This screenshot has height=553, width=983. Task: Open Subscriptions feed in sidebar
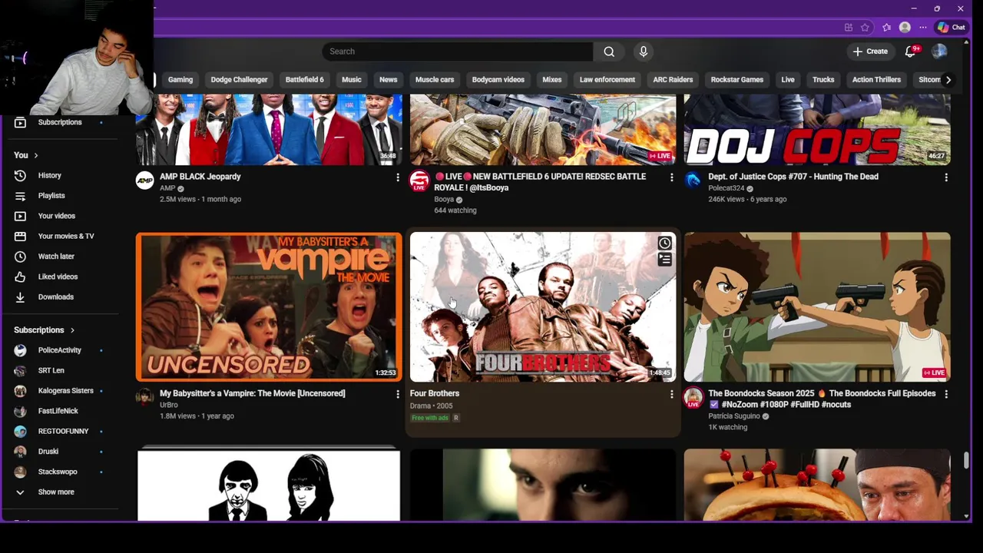60,122
